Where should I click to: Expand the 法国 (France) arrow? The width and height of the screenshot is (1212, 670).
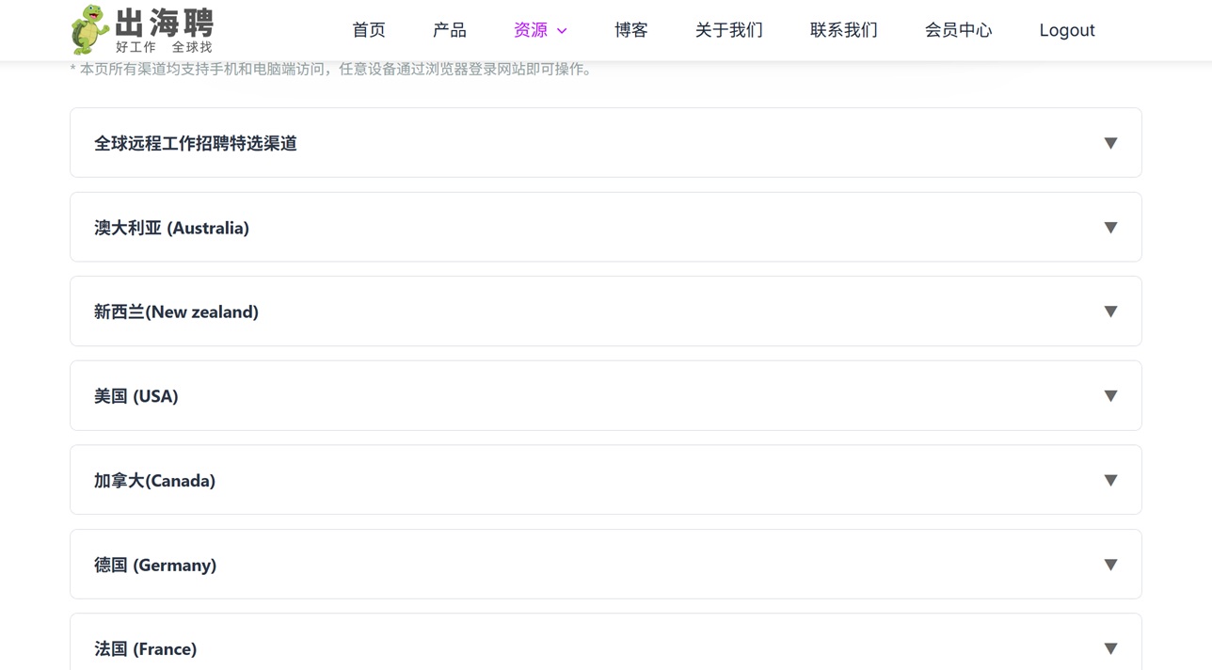coord(1110,648)
